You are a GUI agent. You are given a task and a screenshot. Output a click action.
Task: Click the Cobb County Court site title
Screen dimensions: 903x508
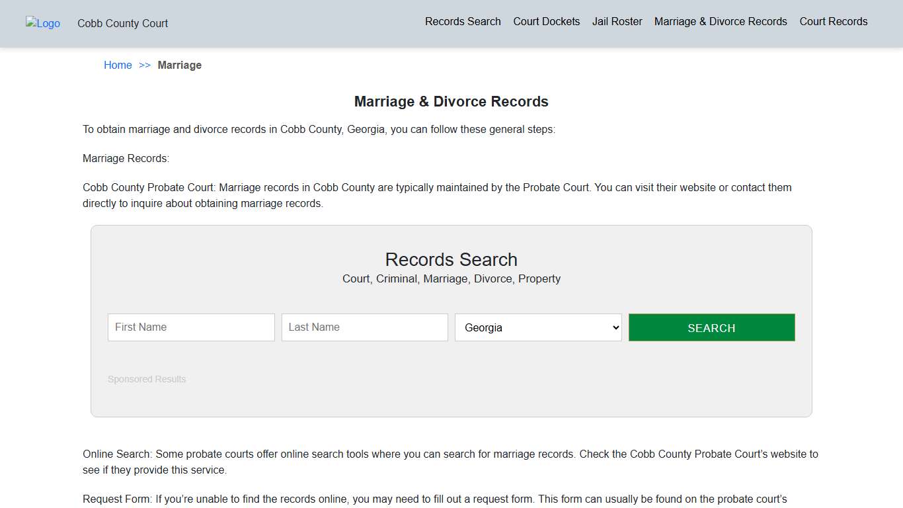pos(122,23)
